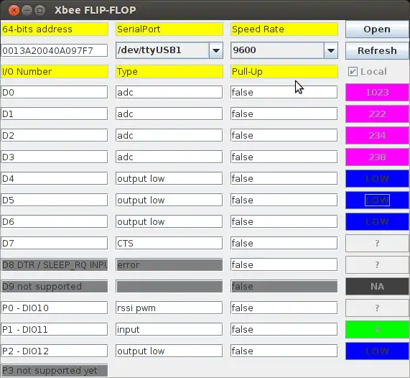Click the green P1 - DIO11 value button
This screenshot has width=410, height=378.
click(377, 329)
